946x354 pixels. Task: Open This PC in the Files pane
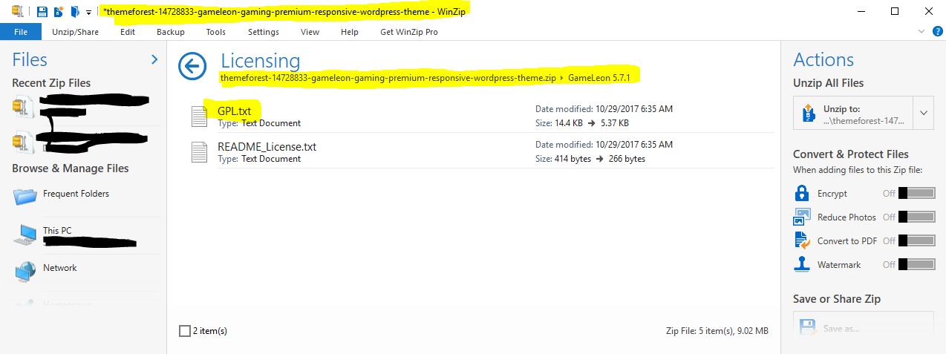click(57, 231)
